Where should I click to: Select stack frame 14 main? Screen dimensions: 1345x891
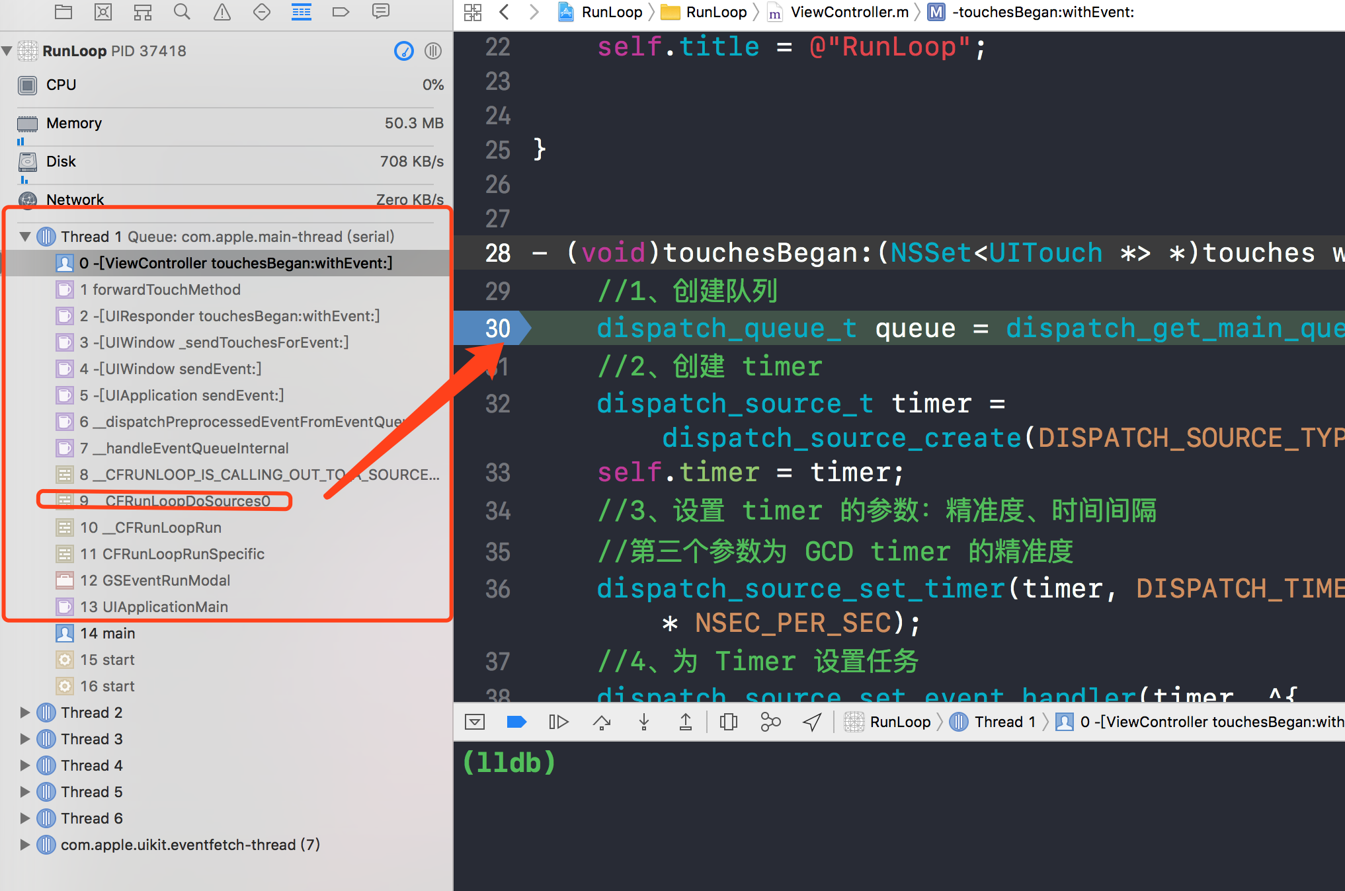108,633
